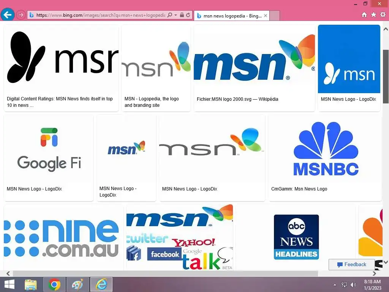389x292 pixels.
Task: Open gray msn Logopedia logo thumbnail
Action: [156, 59]
